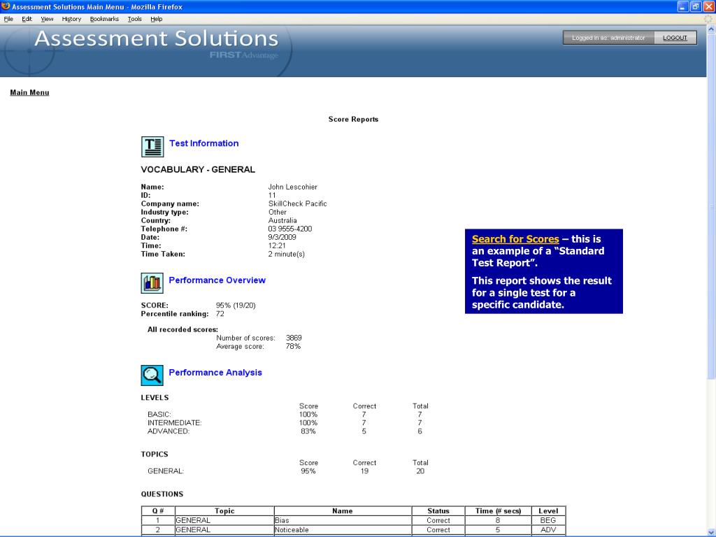Screen dimensions: 716x537
Task: Click the number of scores value "3869"
Action: [294, 338]
